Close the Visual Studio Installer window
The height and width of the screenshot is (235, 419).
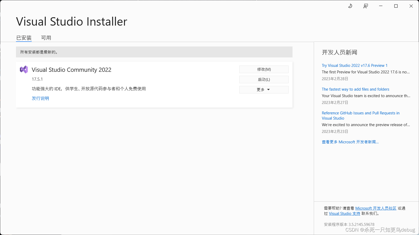pos(411,6)
